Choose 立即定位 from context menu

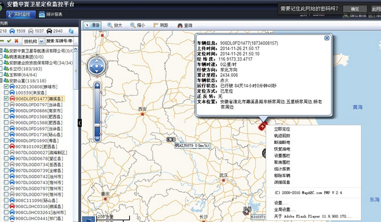click(x=282, y=129)
